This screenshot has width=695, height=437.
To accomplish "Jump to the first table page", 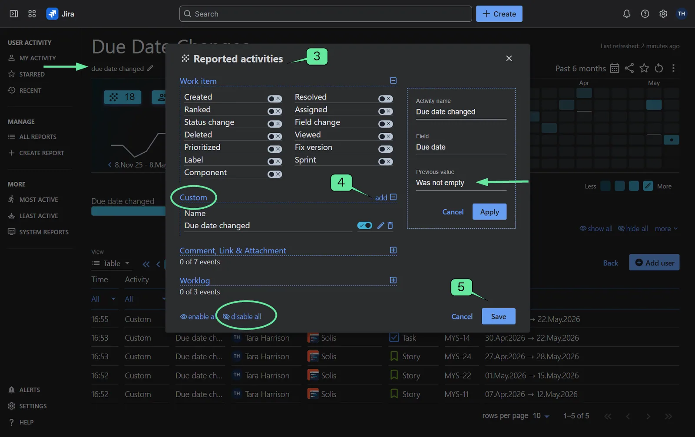I will click(146, 264).
